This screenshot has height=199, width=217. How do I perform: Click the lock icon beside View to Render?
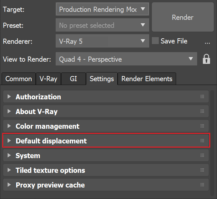tap(206, 59)
